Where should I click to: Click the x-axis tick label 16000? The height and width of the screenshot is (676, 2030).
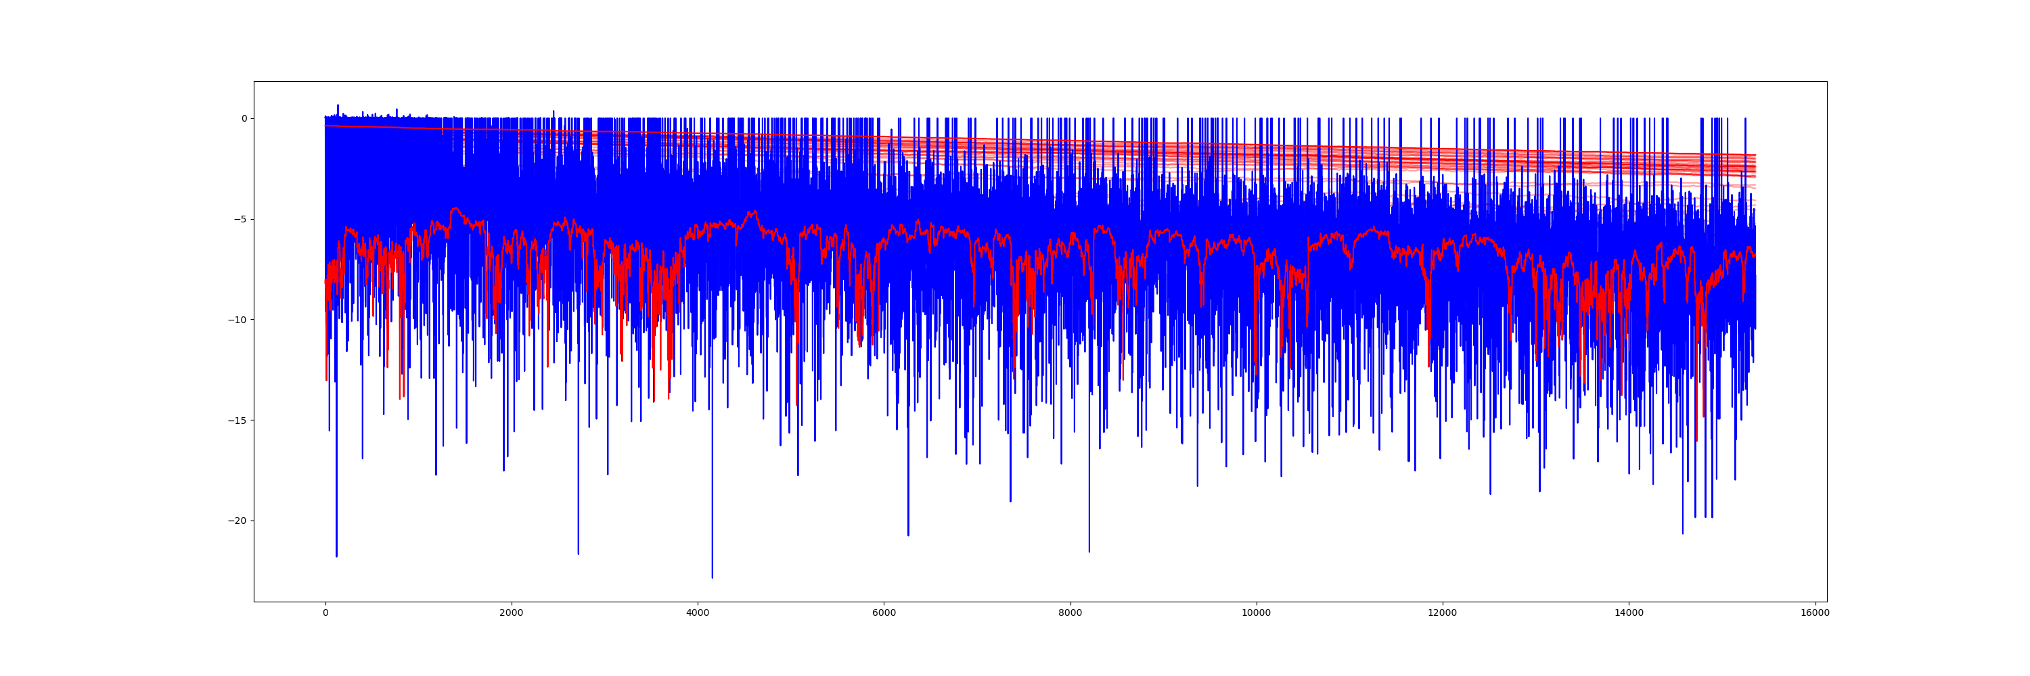(1815, 613)
